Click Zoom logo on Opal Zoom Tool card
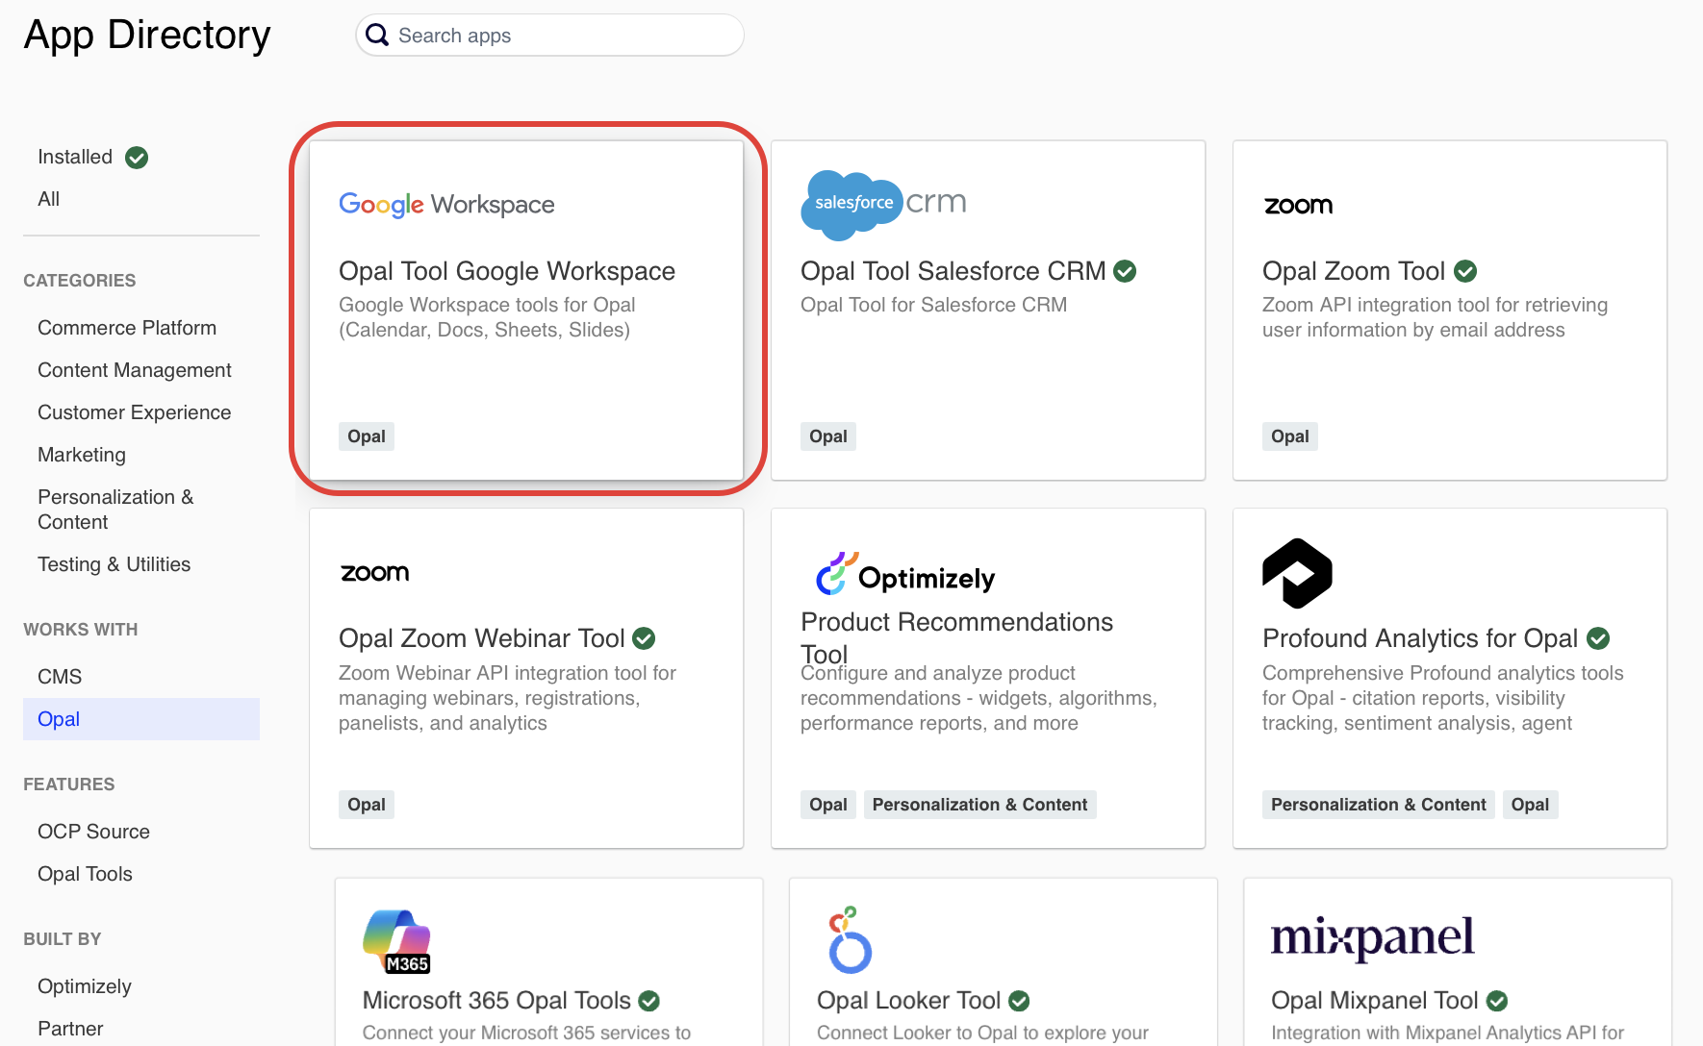Screen dimensions: 1703x1046 click(x=1298, y=206)
